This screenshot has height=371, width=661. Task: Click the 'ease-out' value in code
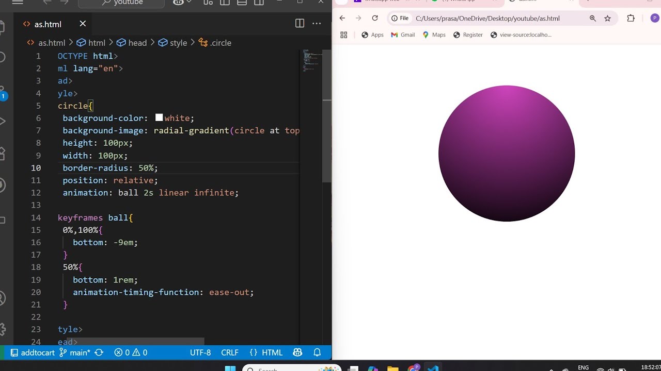tap(229, 292)
